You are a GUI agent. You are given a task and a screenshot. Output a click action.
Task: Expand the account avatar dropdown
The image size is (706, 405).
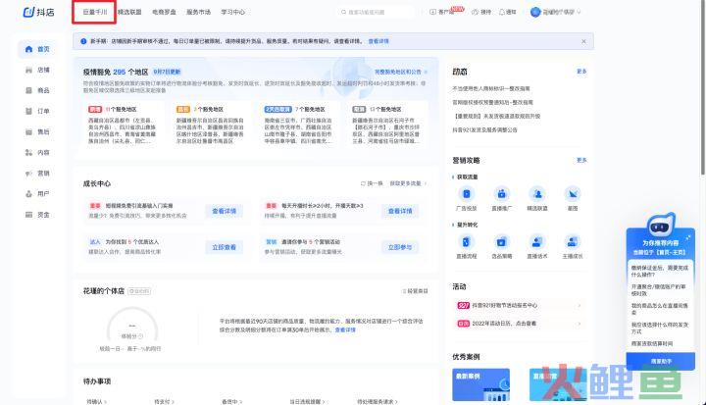(x=556, y=12)
